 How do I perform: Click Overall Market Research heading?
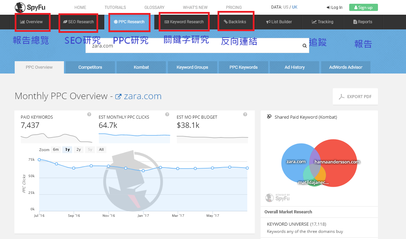tap(288, 212)
